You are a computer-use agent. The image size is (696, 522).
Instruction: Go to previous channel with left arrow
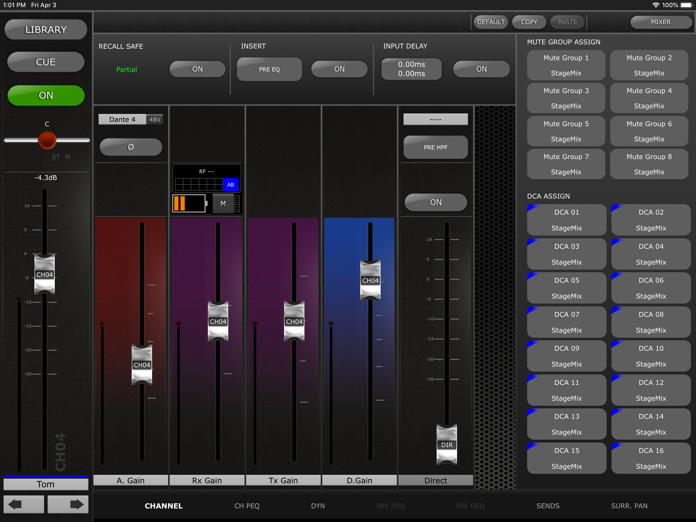point(24,504)
